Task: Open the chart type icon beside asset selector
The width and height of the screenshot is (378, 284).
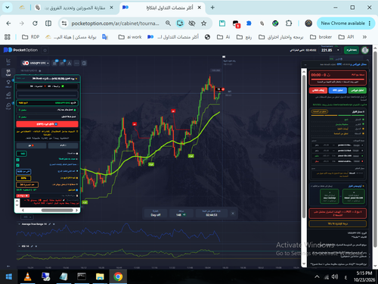Action: pyautogui.click(x=54, y=63)
